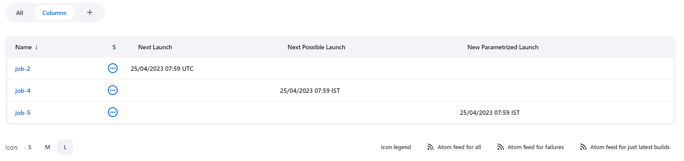Click the status icon for job-4
The height and width of the screenshot is (161, 684).
(113, 90)
